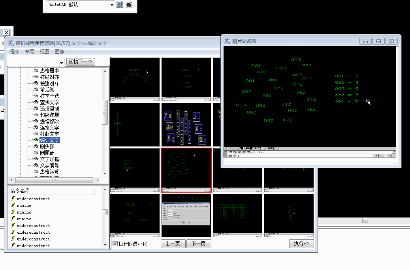This screenshot has width=410, height=270.
Task: Click the 查找下一个 button
Action: click(81, 62)
